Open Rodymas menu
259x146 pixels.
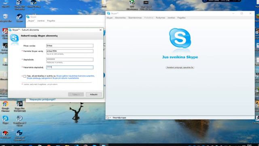coord(160,17)
